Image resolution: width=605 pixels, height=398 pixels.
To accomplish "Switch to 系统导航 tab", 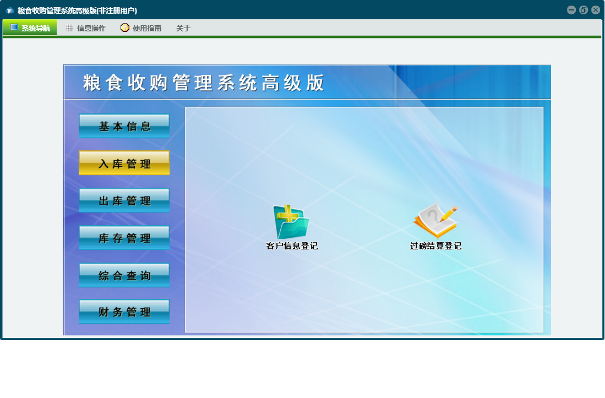I will click(x=30, y=28).
